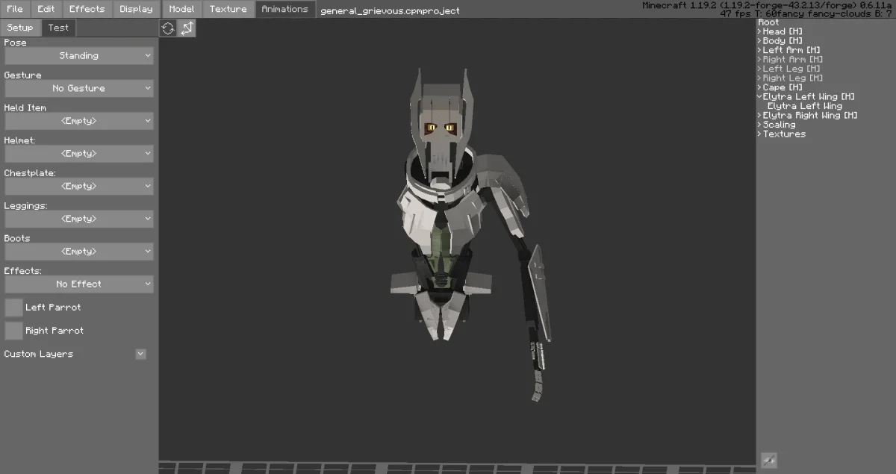Open the Leggings dropdown
The image size is (896, 474).
(x=79, y=219)
